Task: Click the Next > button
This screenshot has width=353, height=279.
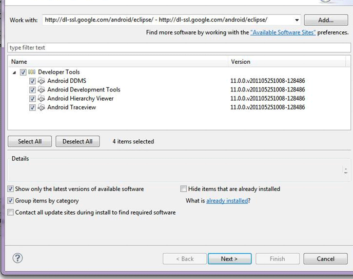Action: [229, 259]
